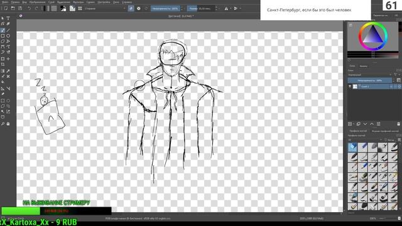This screenshot has width=402, height=226.
Task: Select the Multibrush tool
Action: click(8, 52)
